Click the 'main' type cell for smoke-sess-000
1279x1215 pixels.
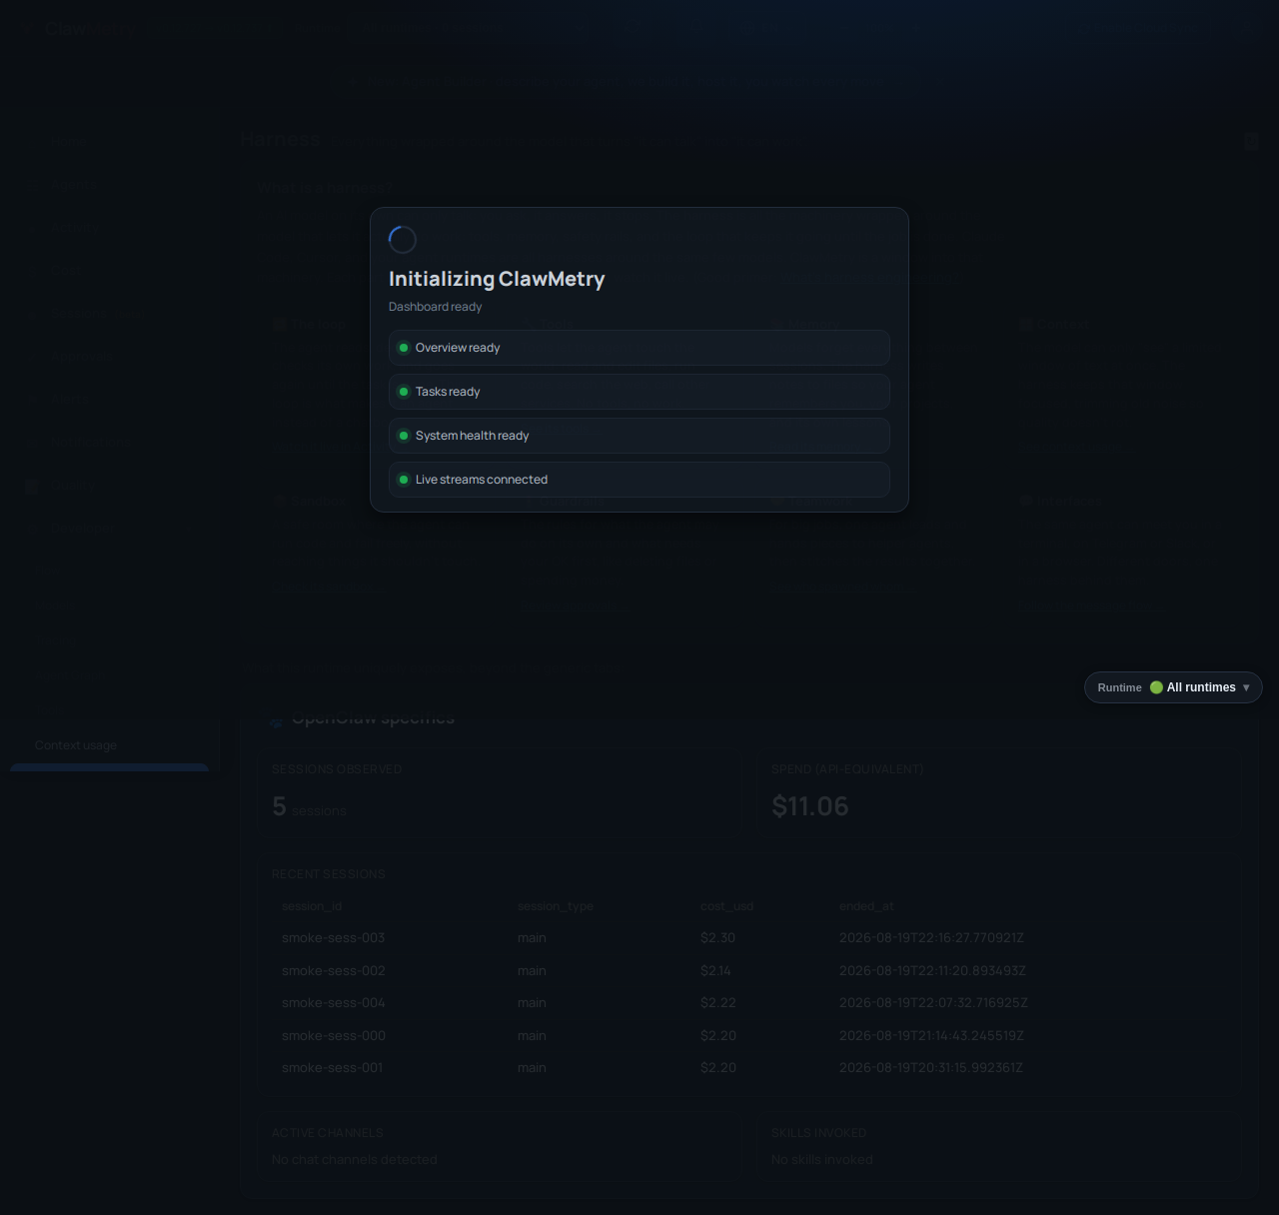coord(532,1036)
